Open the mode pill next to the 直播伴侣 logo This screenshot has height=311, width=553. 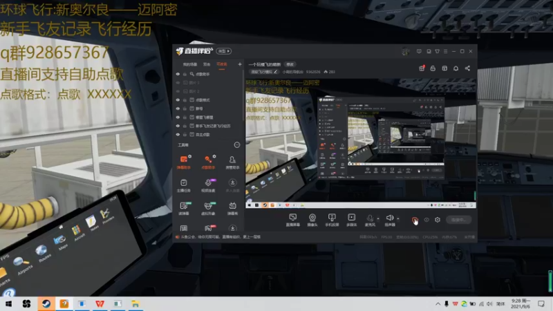[x=224, y=51]
